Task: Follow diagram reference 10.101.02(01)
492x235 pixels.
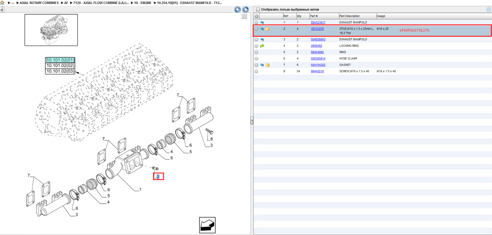Action: 61,60
